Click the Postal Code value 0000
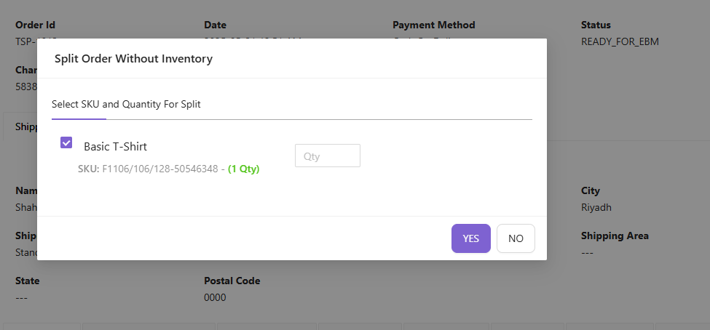This screenshot has width=710, height=330. 215,297
